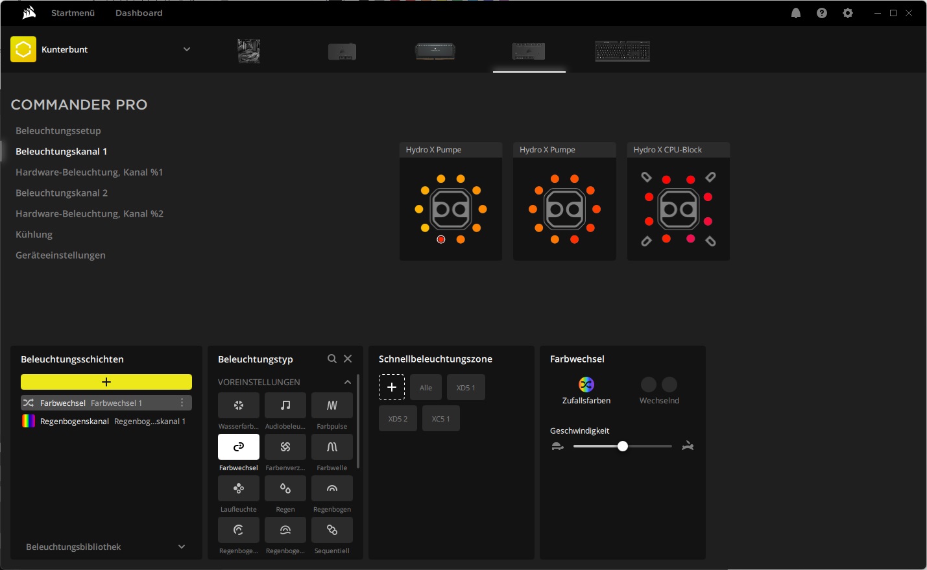The width and height of the screenshot is (927, 570).
Task: Select the Wasserfarben lighting preset icon
Action: click(239, 405)
